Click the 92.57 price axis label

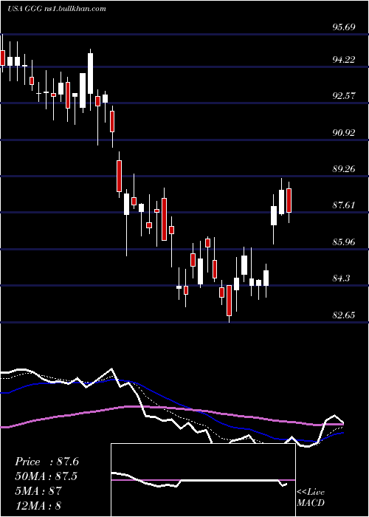[344, 96]
